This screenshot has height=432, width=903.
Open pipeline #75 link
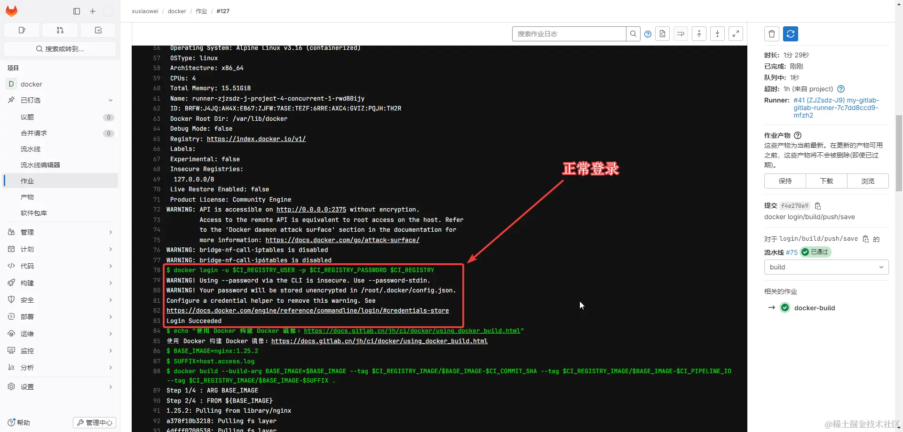pos(792,252)
